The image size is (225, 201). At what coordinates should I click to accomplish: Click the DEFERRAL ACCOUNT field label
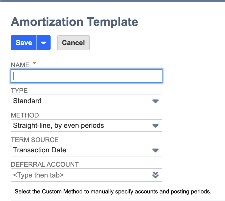point(45,164)
